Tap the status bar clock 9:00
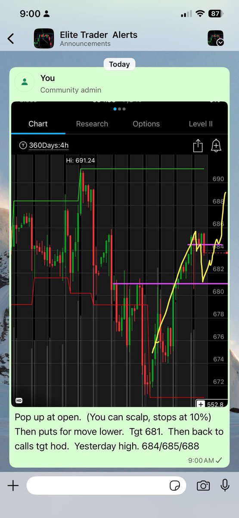 [x=31, y=14]
